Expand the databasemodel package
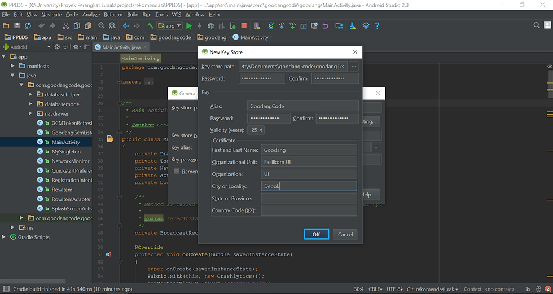 [x=30, y=104]
